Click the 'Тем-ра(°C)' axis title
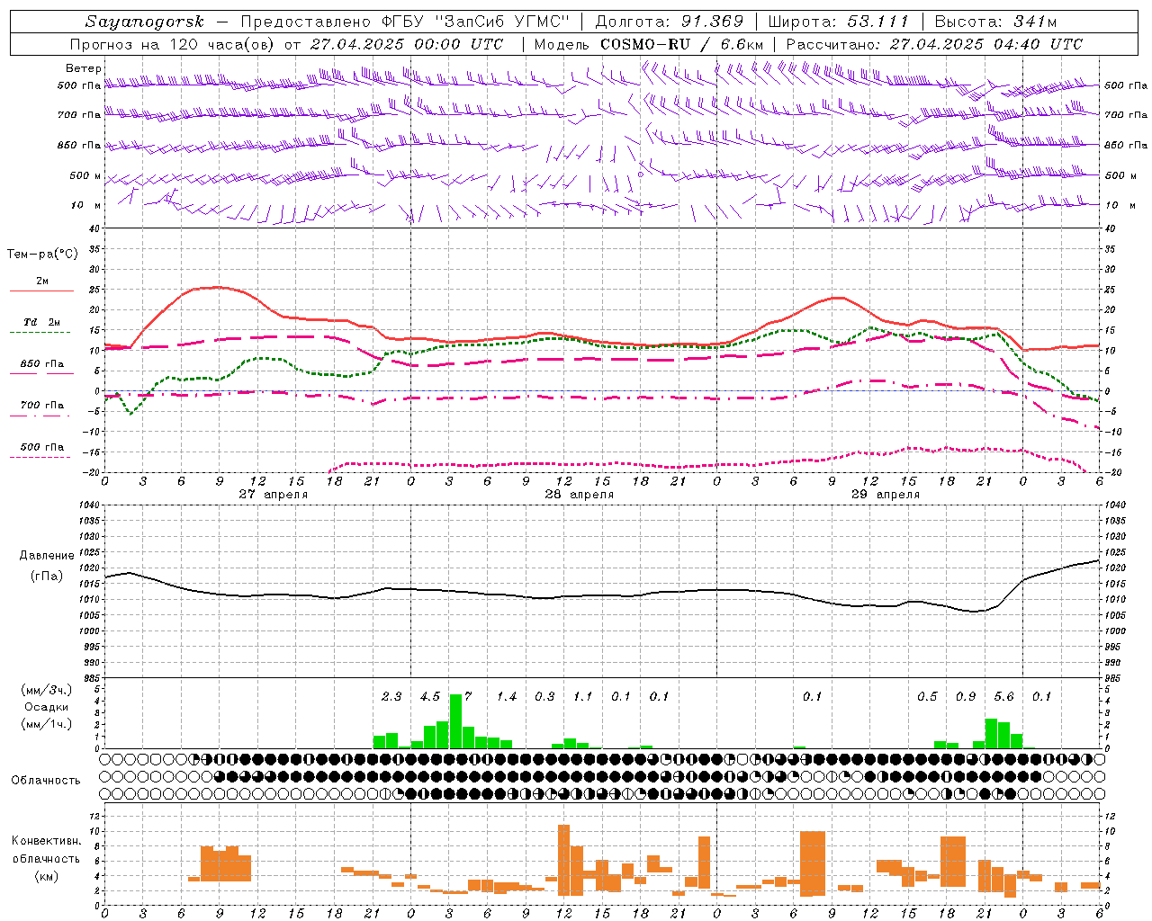 (x=42, y=255)
